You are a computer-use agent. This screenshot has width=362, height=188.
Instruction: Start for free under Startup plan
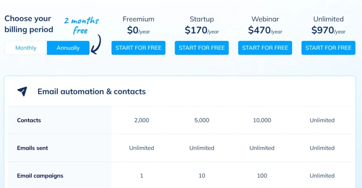pos(202,48)
